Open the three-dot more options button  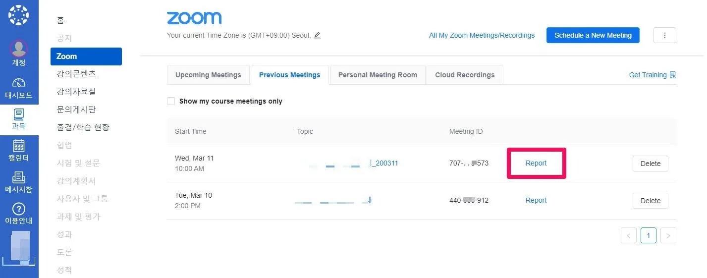coord(665,35)
